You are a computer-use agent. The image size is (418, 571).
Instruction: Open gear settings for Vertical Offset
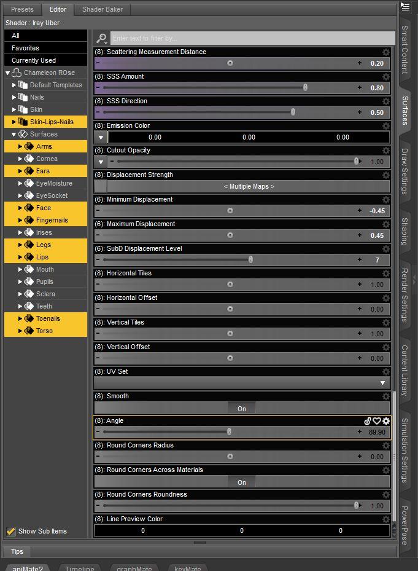385,347
